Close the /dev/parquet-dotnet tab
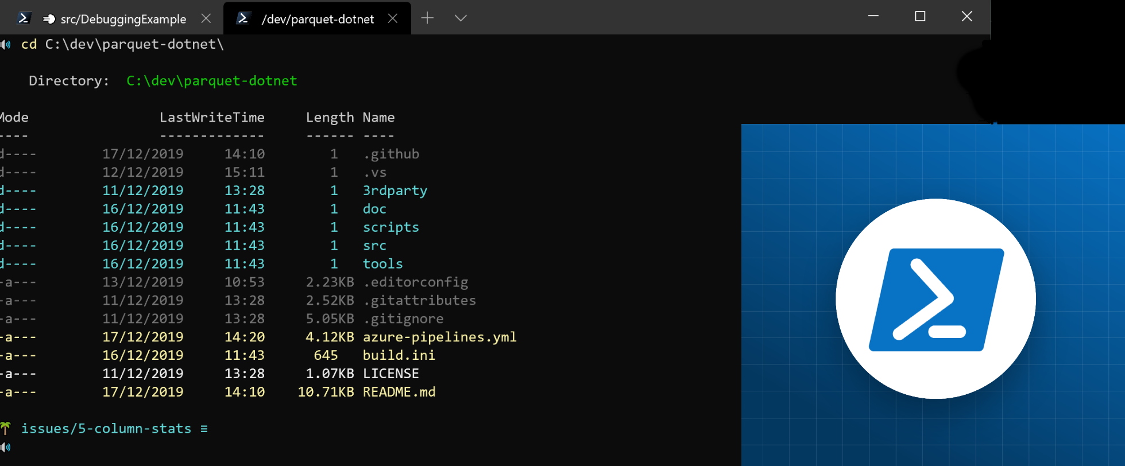The image size is (1125, 466). (x=393, y=18)
